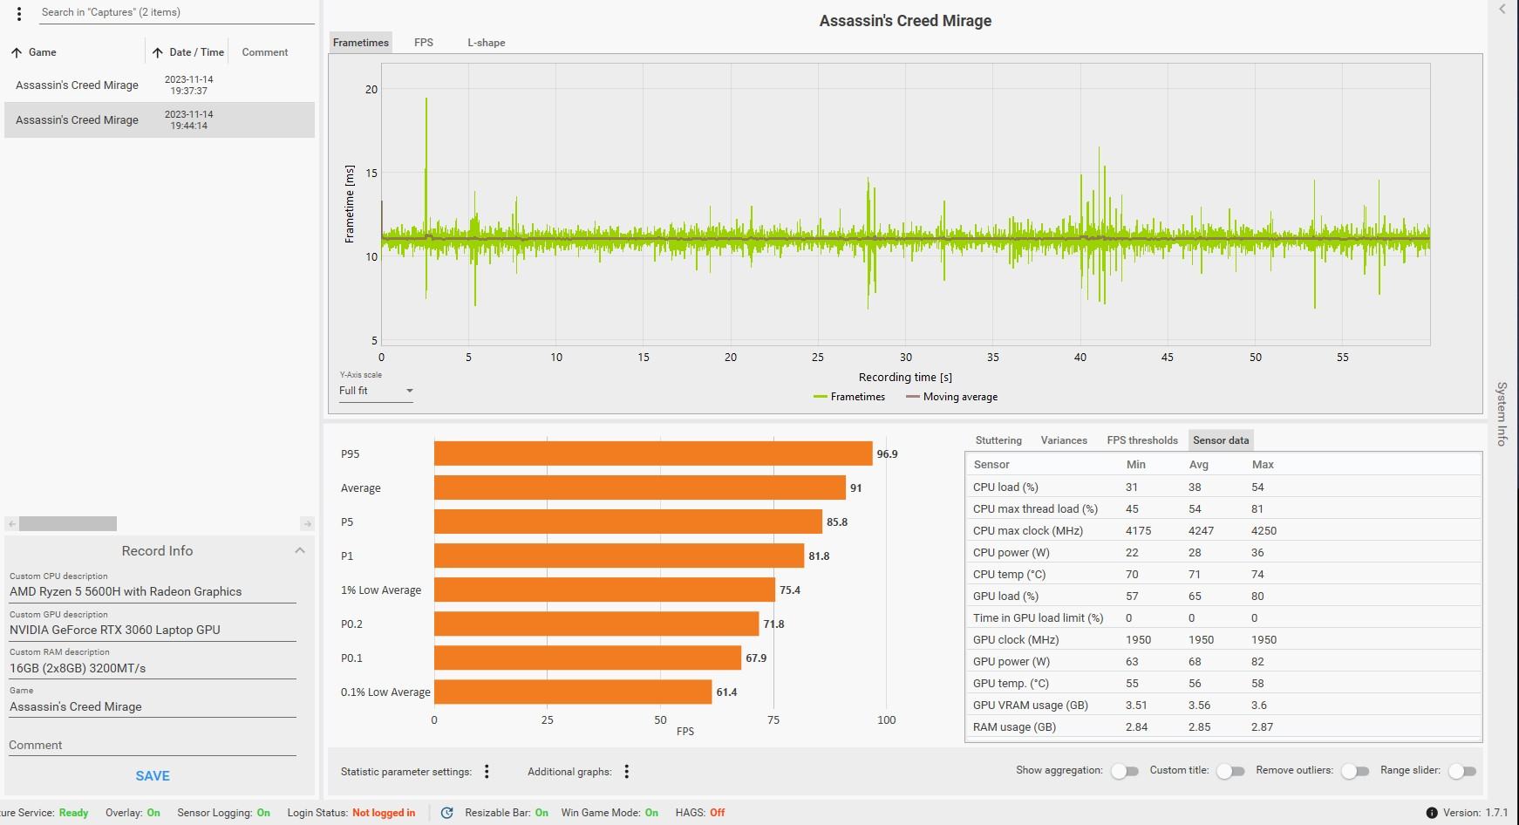Viewport: 1519px width, 825px height.
Task: Click the CPU load (%) sensor row
Action: point(1223,487)
